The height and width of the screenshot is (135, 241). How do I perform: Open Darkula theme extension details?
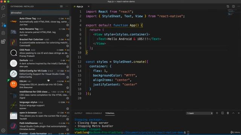39,63
